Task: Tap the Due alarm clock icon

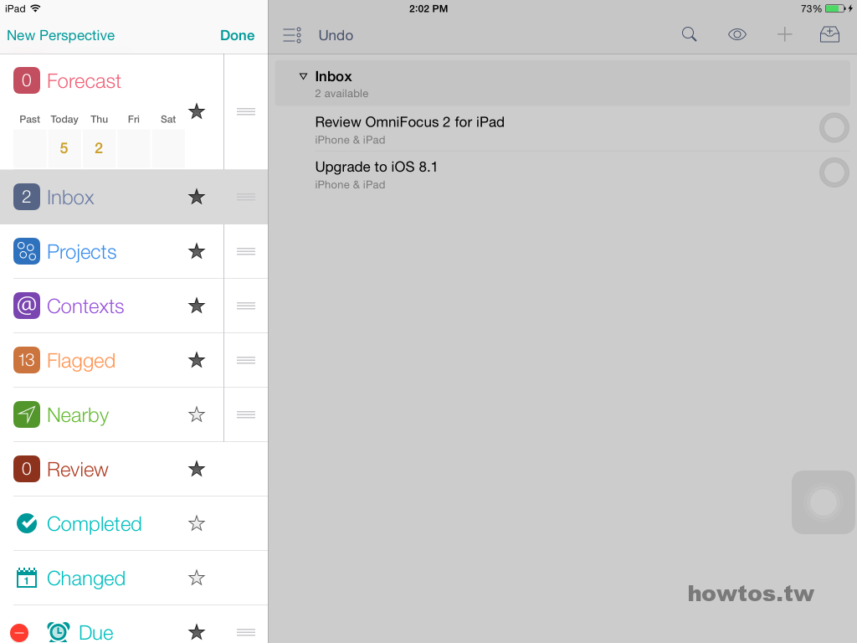Action: click(x=59, y=632)
